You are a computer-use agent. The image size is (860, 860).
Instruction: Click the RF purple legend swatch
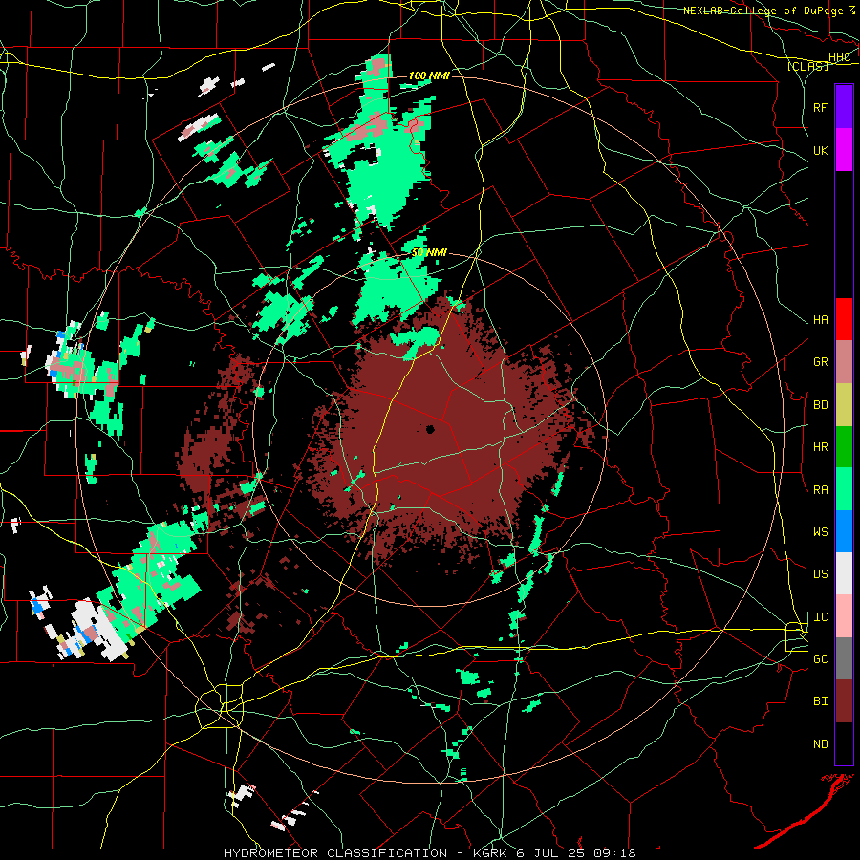tap(844, 106)
